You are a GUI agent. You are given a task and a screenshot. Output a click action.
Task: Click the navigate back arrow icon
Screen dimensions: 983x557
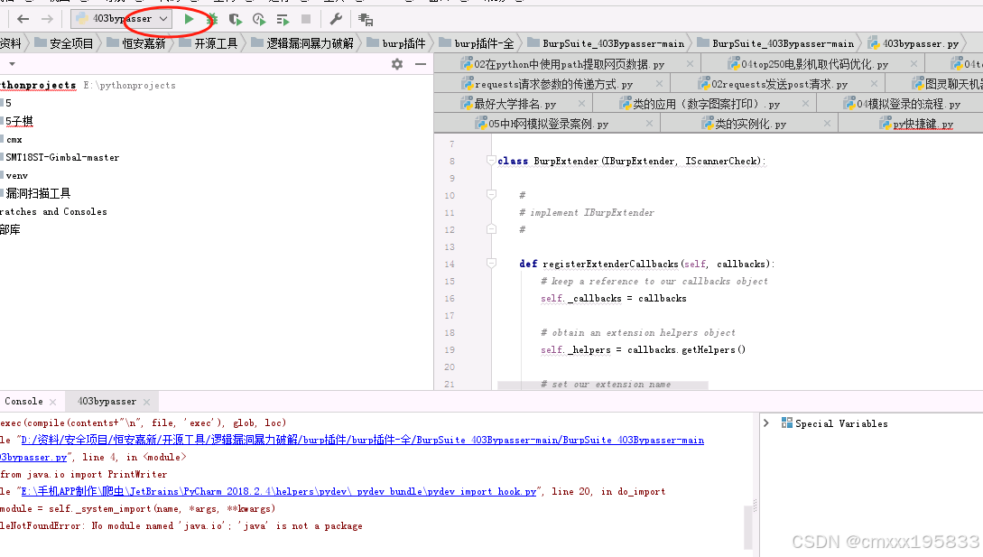23,19
